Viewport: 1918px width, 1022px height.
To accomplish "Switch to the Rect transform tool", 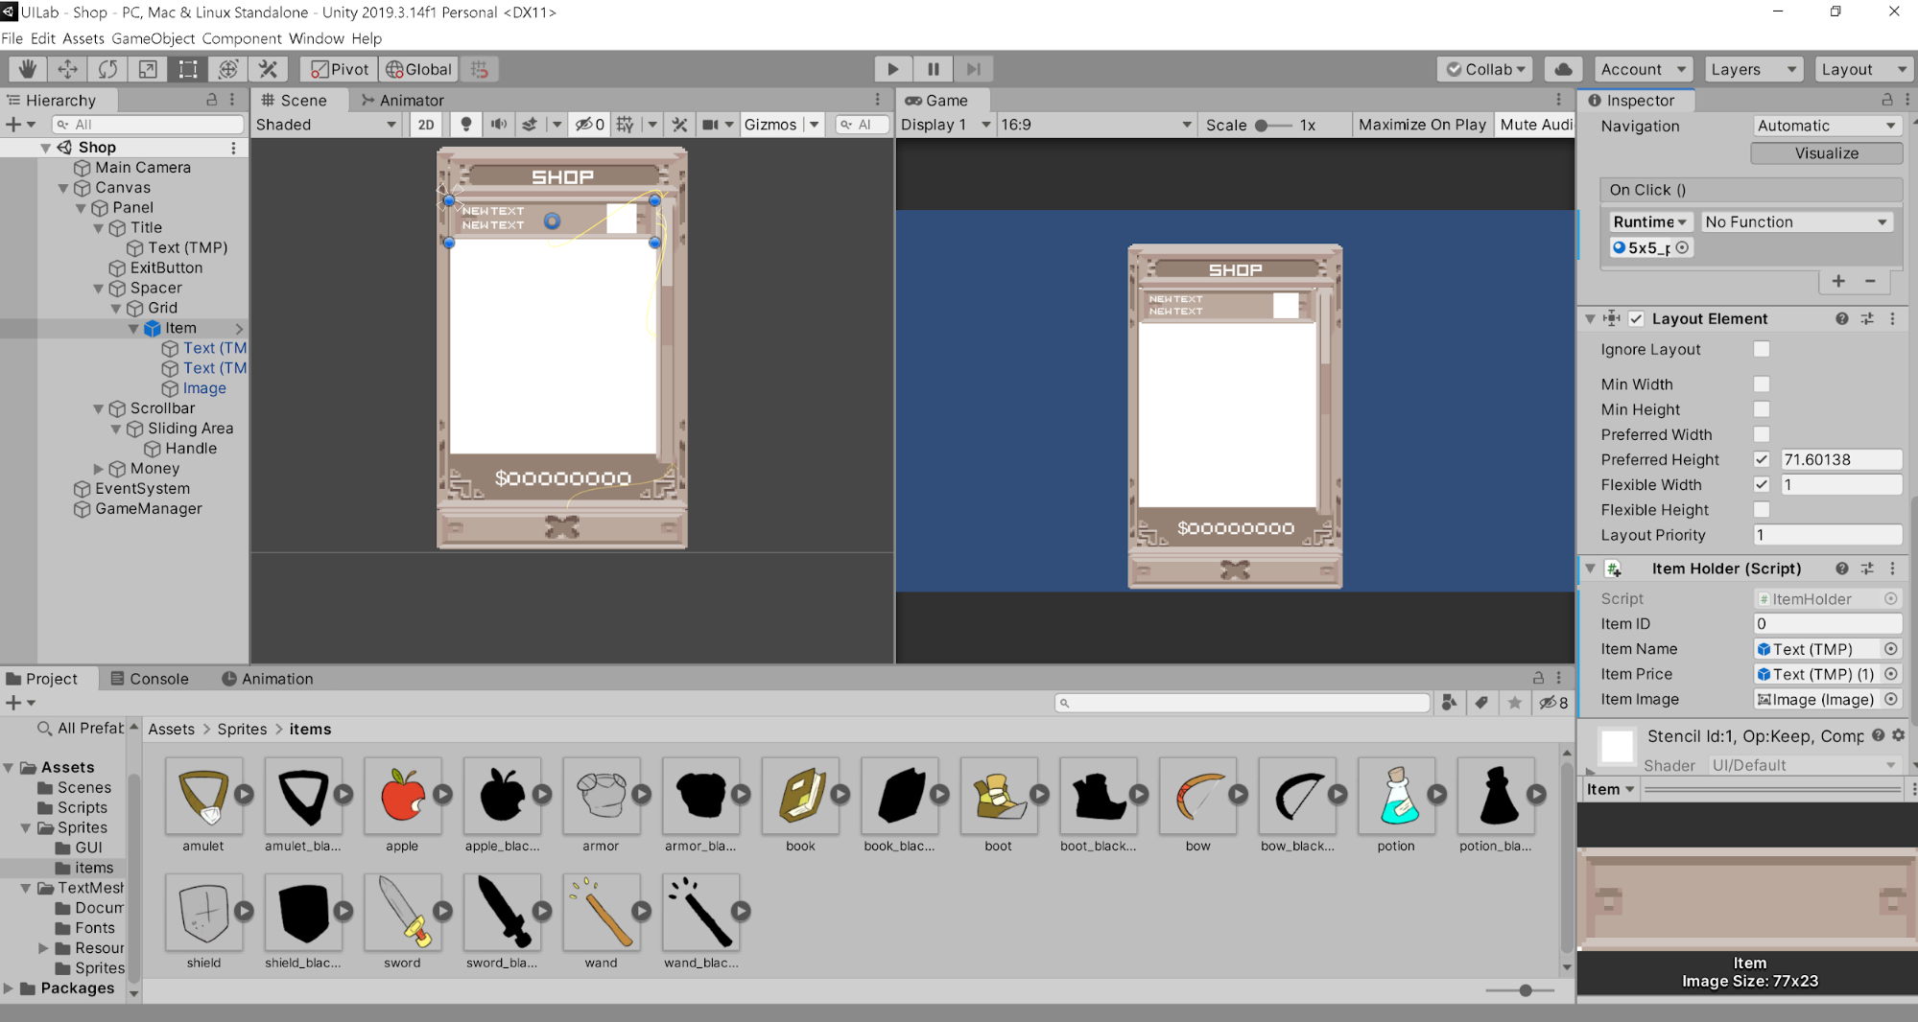I will [187, 68].
